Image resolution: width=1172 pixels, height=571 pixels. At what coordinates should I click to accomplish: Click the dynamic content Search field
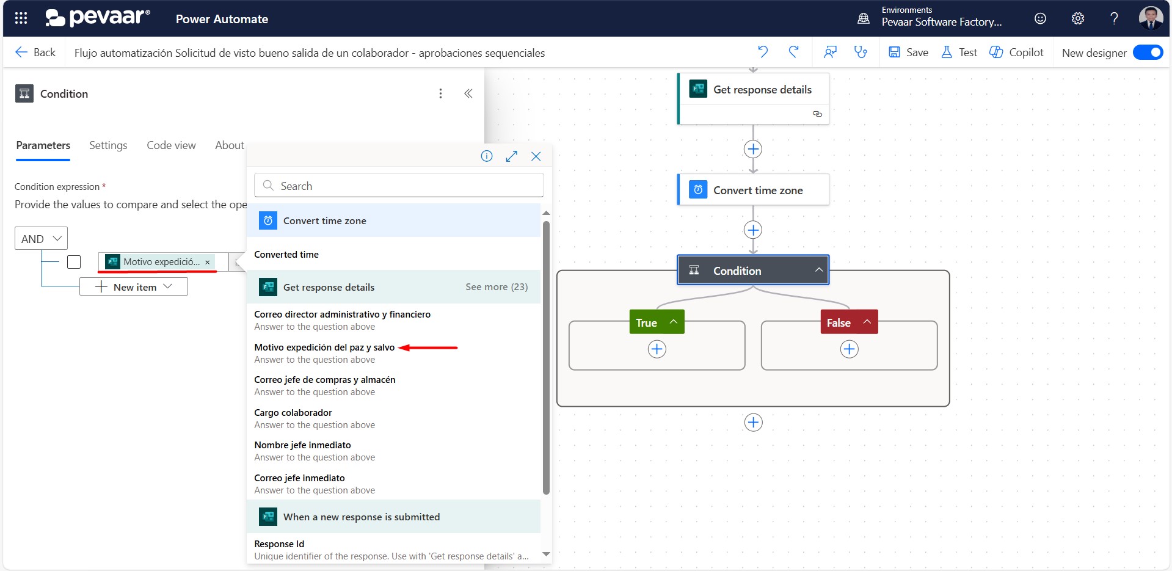pos(399,186)
